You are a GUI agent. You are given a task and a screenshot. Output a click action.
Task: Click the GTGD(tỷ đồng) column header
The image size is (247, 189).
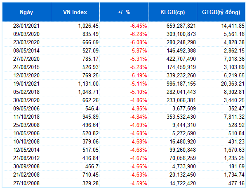click(x=221, y=12)
